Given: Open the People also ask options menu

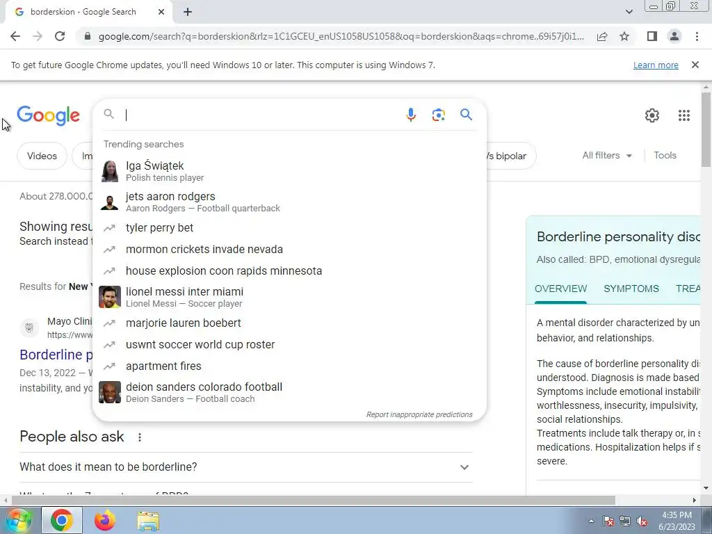Looking at the screenshot, I should point(140,437).
